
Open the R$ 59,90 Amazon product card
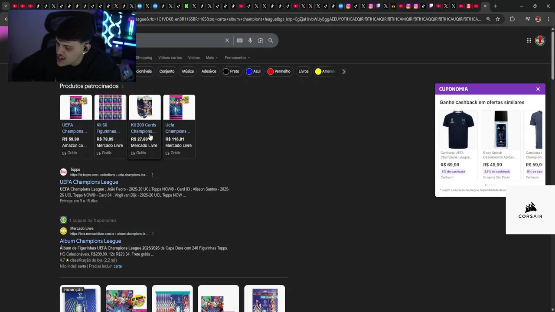(76, 126)
